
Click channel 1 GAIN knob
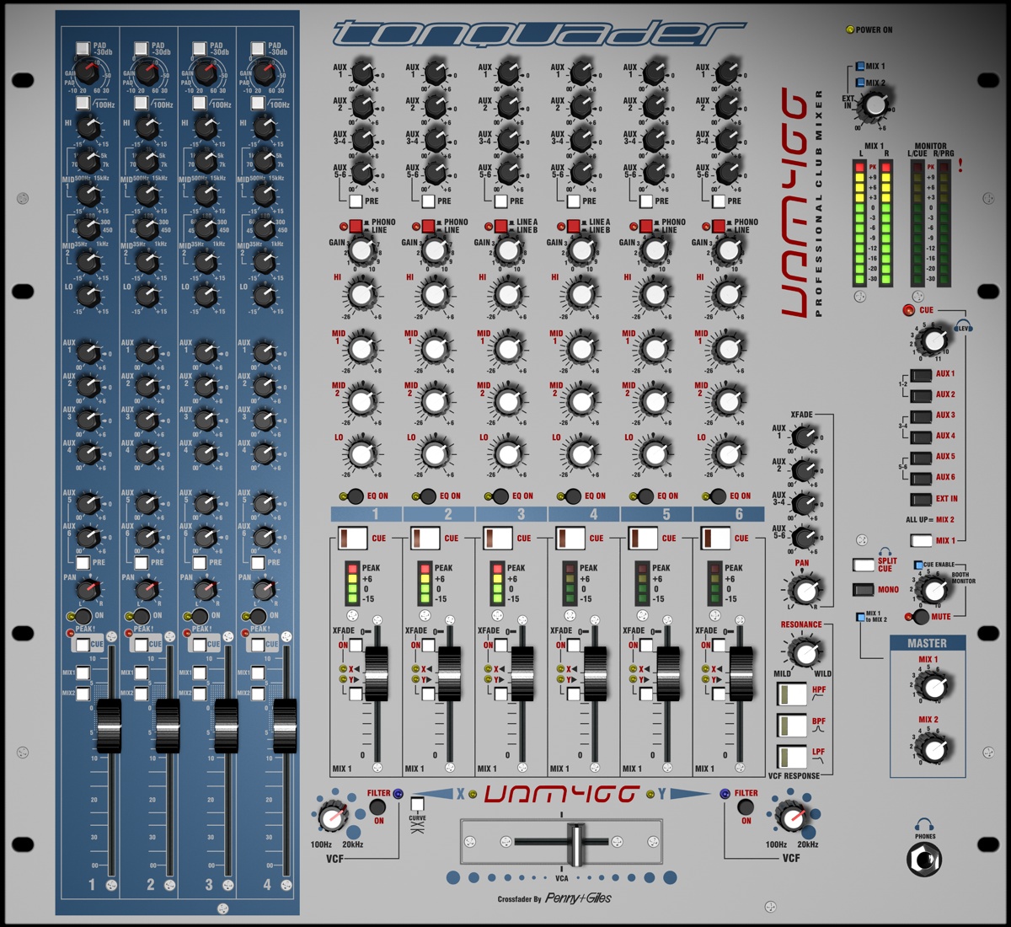(x=361, y=249)
